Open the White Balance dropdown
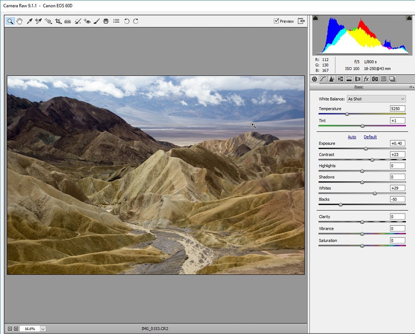Screen dimensions: 415x334 376,99
